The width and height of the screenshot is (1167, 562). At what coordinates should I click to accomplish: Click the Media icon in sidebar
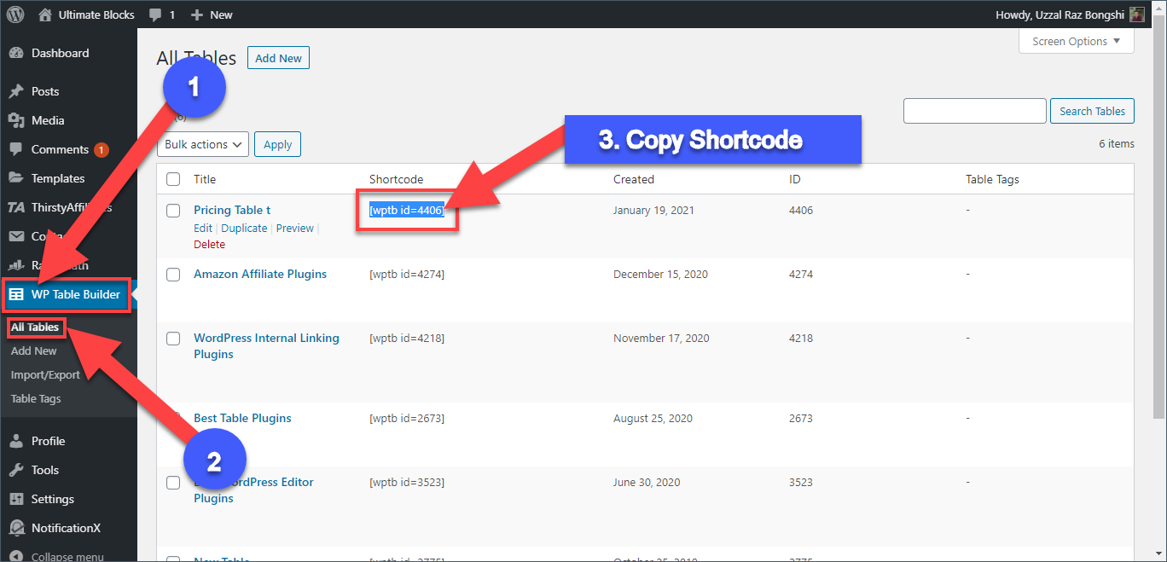click(16, 120)
